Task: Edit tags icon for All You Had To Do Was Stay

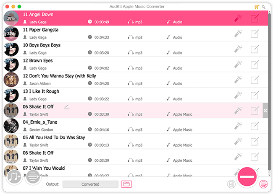Action: pos(255,141)
